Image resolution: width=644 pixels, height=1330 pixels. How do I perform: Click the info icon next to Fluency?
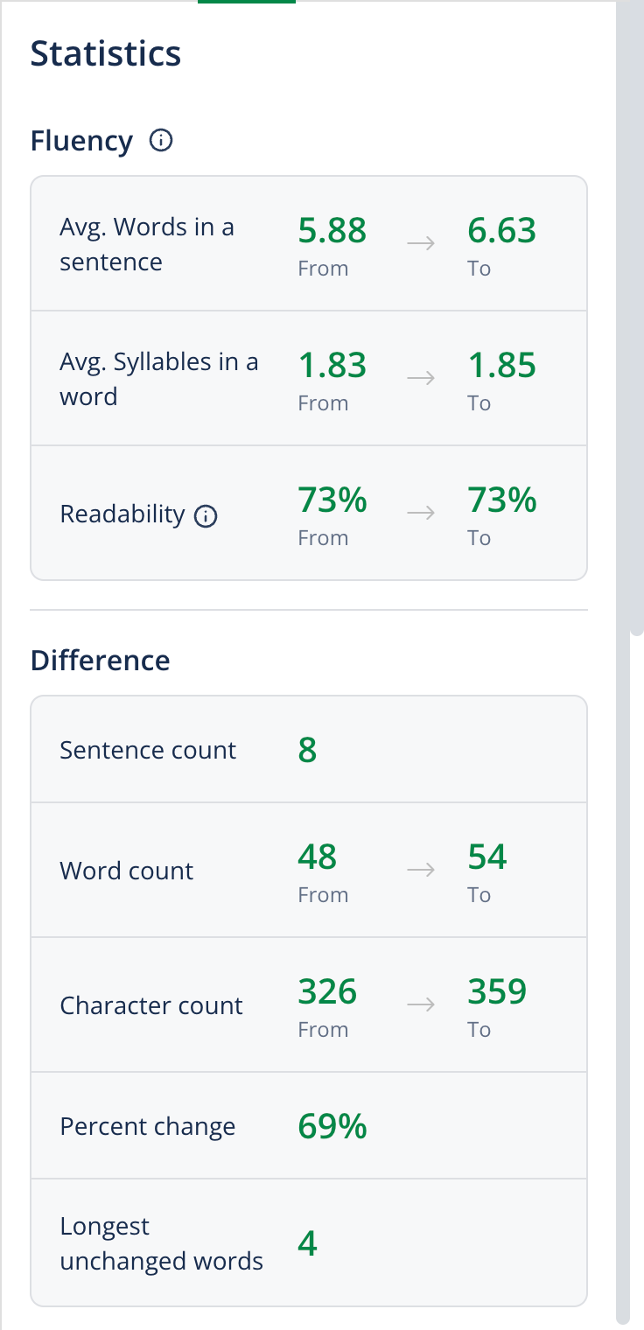click(x=161, y=140)
